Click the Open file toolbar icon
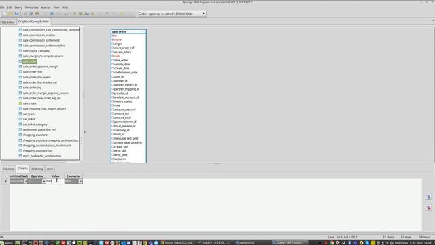 pos(11,14)
